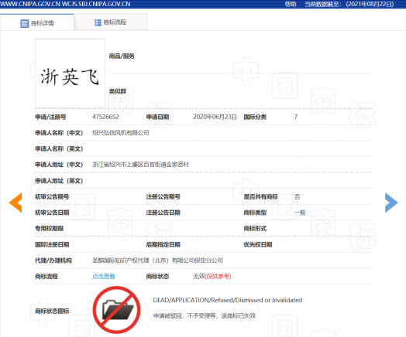Click the 浙英飞 trademark image
Image resolution: width=406 pixels, height=337 pixels.
(70, 73)
